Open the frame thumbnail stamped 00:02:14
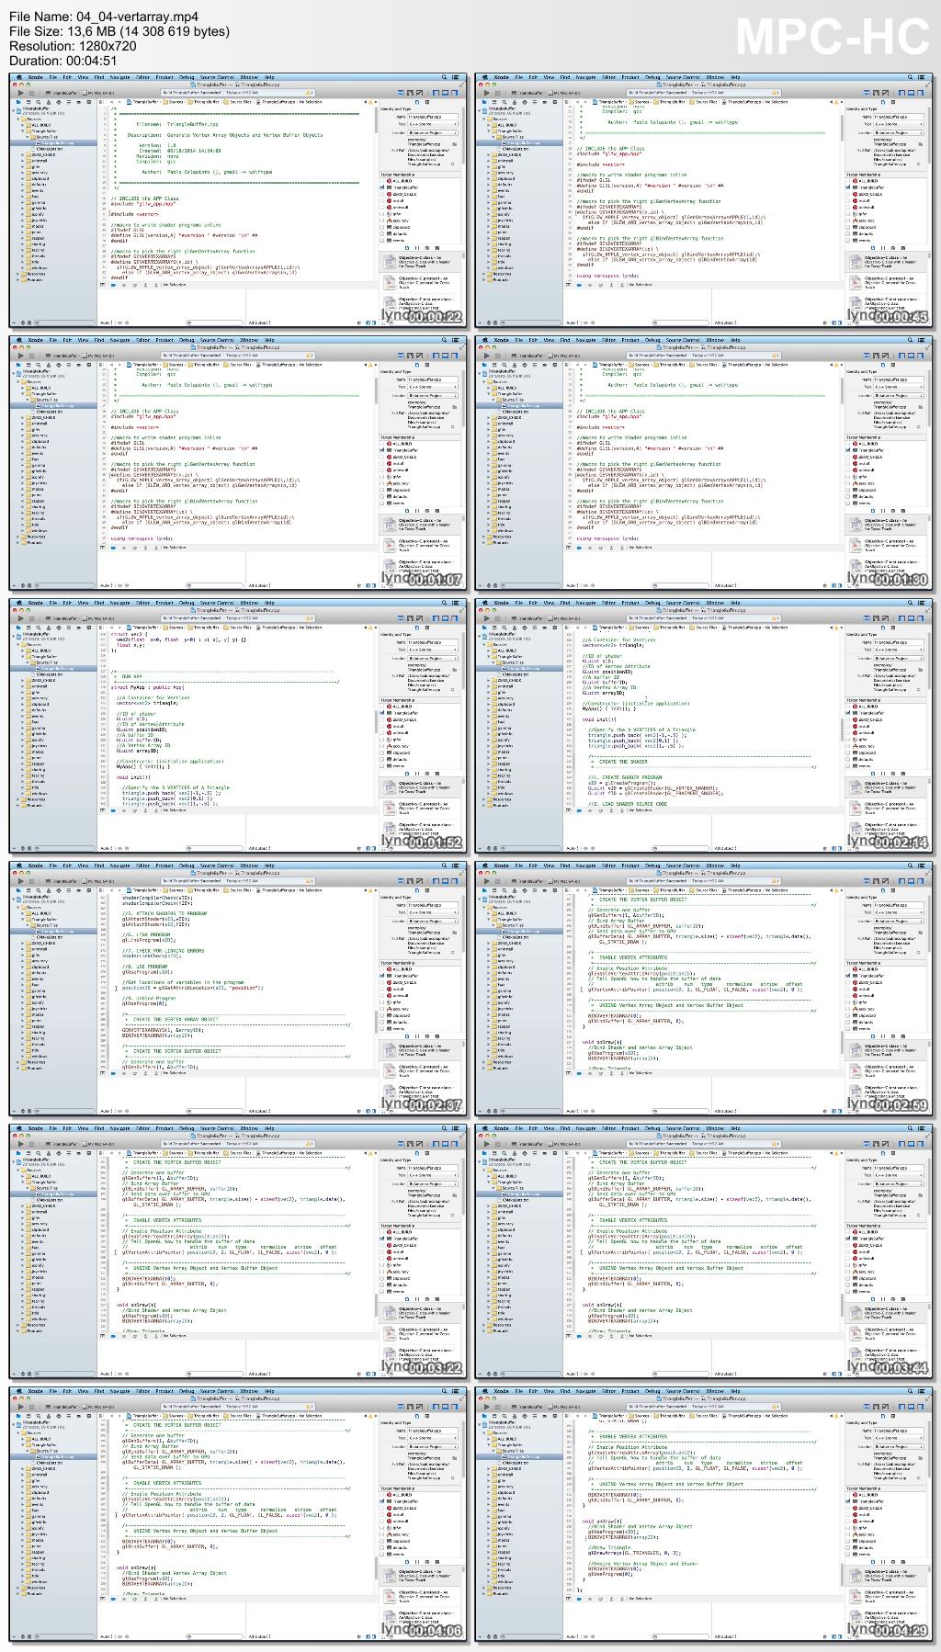This screenshot has width=941, height=1652. (704, 726)
